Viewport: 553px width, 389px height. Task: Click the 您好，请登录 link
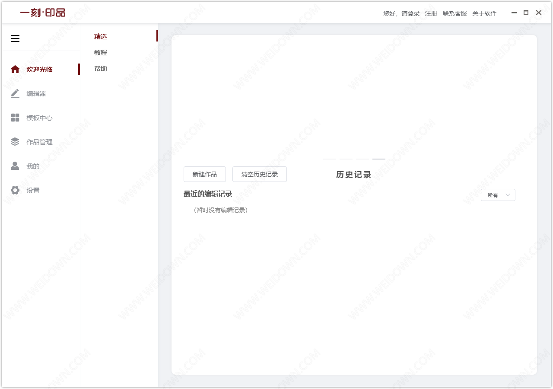pos(401,13)
